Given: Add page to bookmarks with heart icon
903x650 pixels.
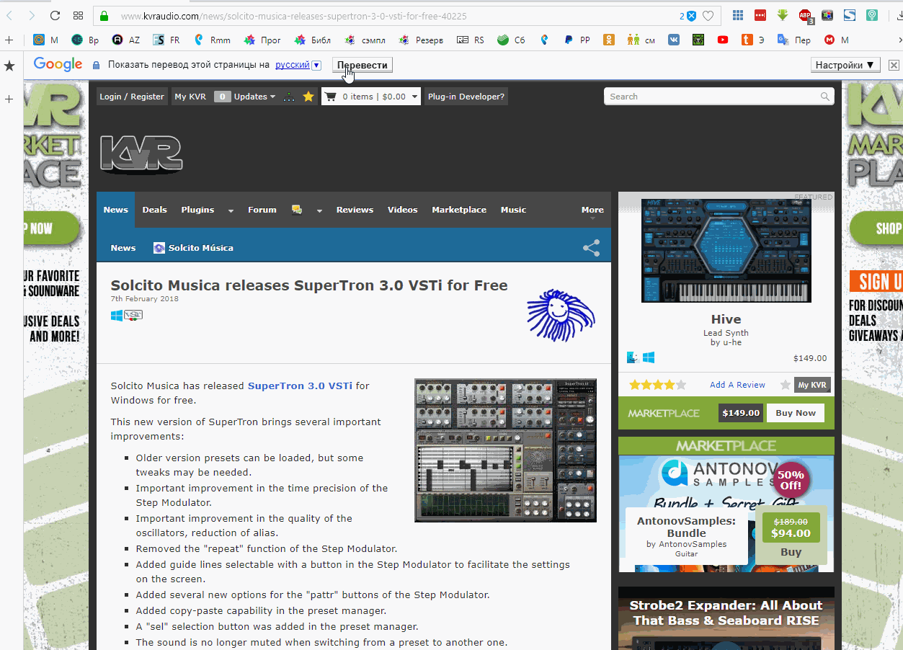Looking at the screenshot, I should pyautogui.click(x=708, y=16).
